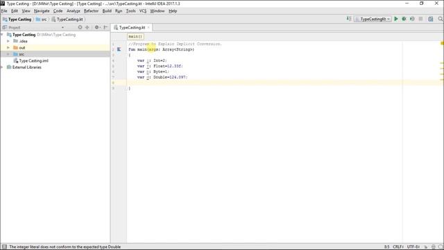The image size is (444, 250).
Task: Collapse all icon in Project panel
Action: (x=87, y=28)
